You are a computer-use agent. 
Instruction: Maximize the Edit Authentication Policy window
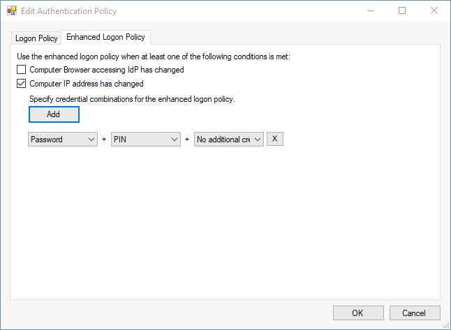[x=402, y=11]
